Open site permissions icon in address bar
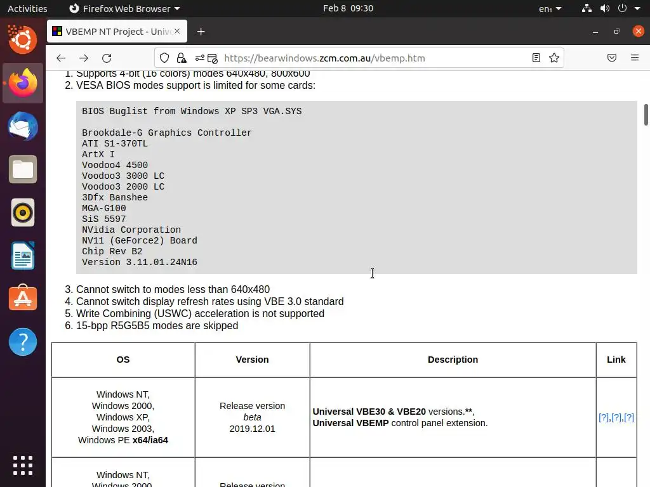This screenshot has width=650, height=487. coord(200,58)
